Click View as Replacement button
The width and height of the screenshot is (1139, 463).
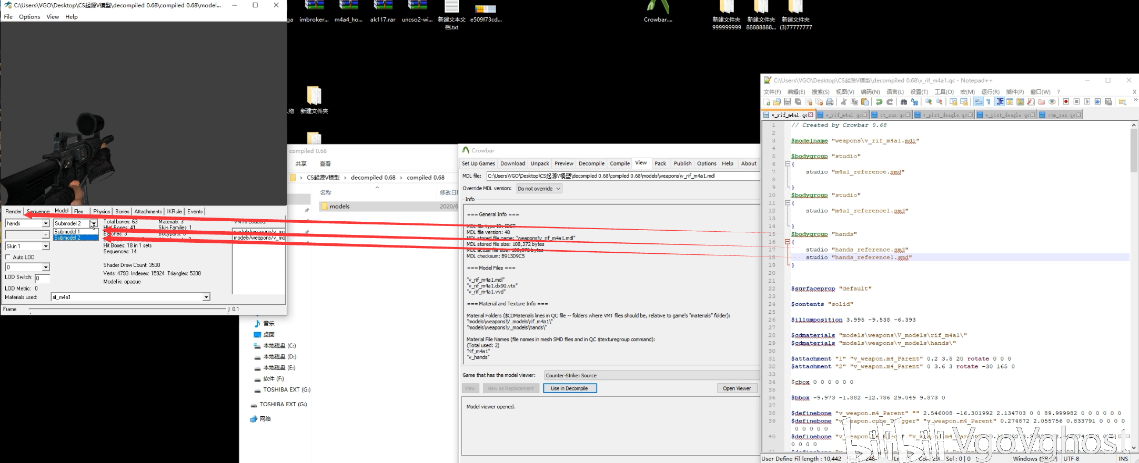point(510,388)
